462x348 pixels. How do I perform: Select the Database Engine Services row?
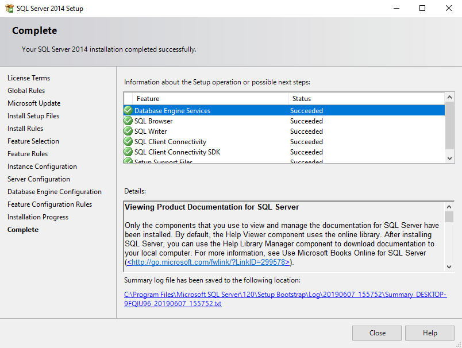[x=230, y=111]
